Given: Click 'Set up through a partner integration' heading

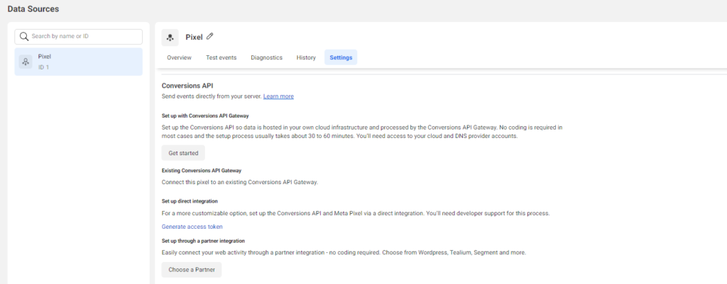Looking at the screenshot, I should click(x=203, y=241).
